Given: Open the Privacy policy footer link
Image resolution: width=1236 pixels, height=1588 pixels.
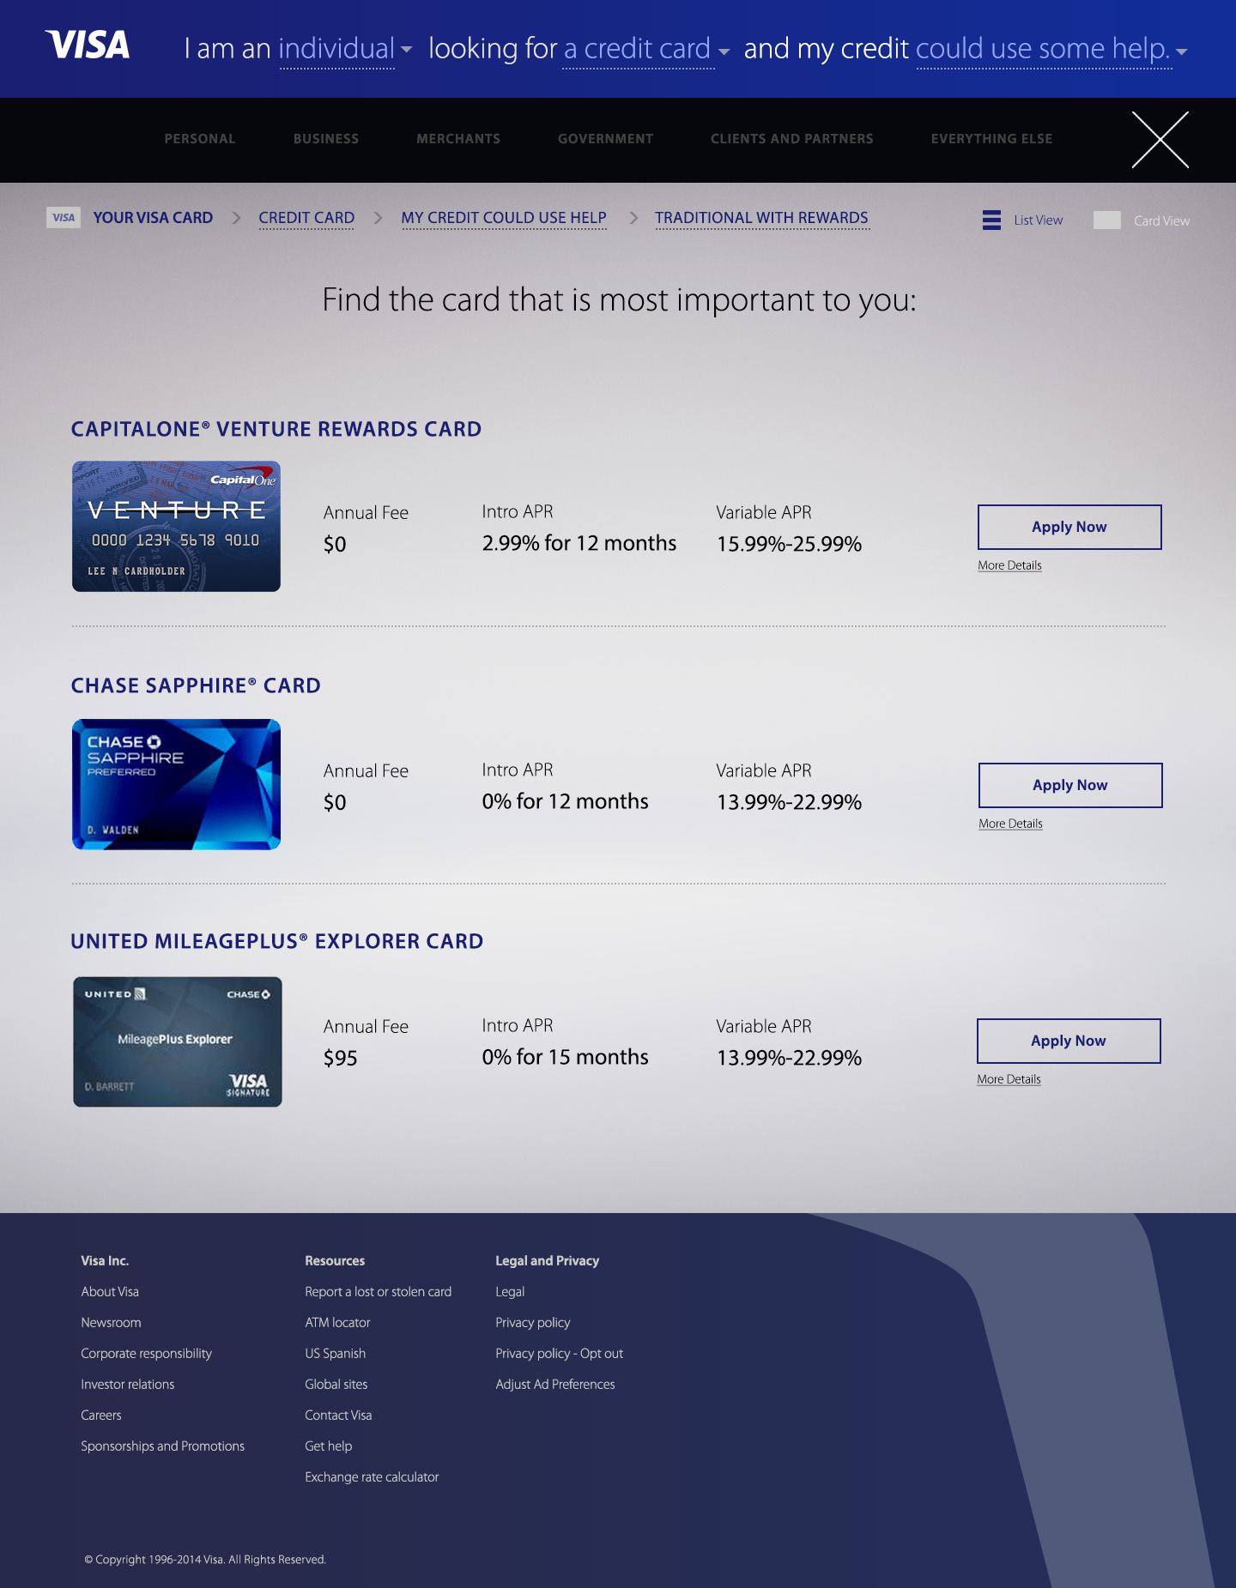Looking at the screenshot, I should (x=532, y=1323).
